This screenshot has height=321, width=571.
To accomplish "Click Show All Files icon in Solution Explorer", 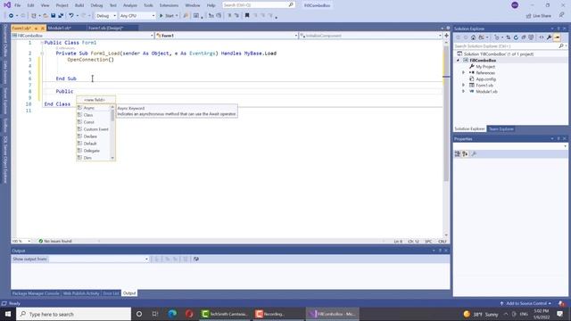I will [531, 37].
